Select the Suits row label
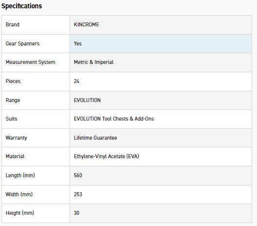257x226 pixels. tap(11, 119)
